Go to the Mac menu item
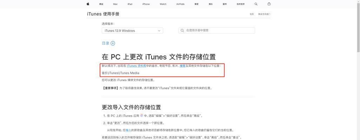 pos(115,4)
